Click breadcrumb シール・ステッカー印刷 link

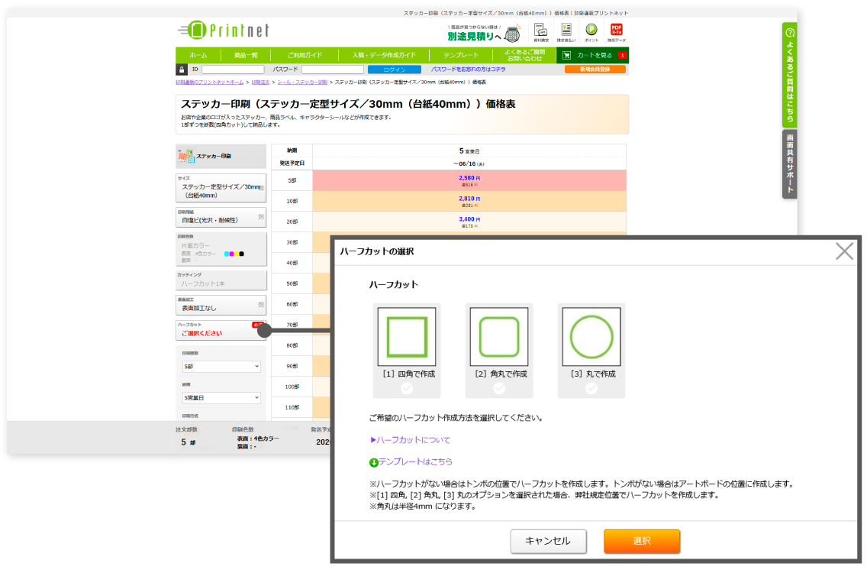click(302, 83)
